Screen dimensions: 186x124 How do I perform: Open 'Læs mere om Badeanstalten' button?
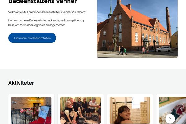[32, 38]
